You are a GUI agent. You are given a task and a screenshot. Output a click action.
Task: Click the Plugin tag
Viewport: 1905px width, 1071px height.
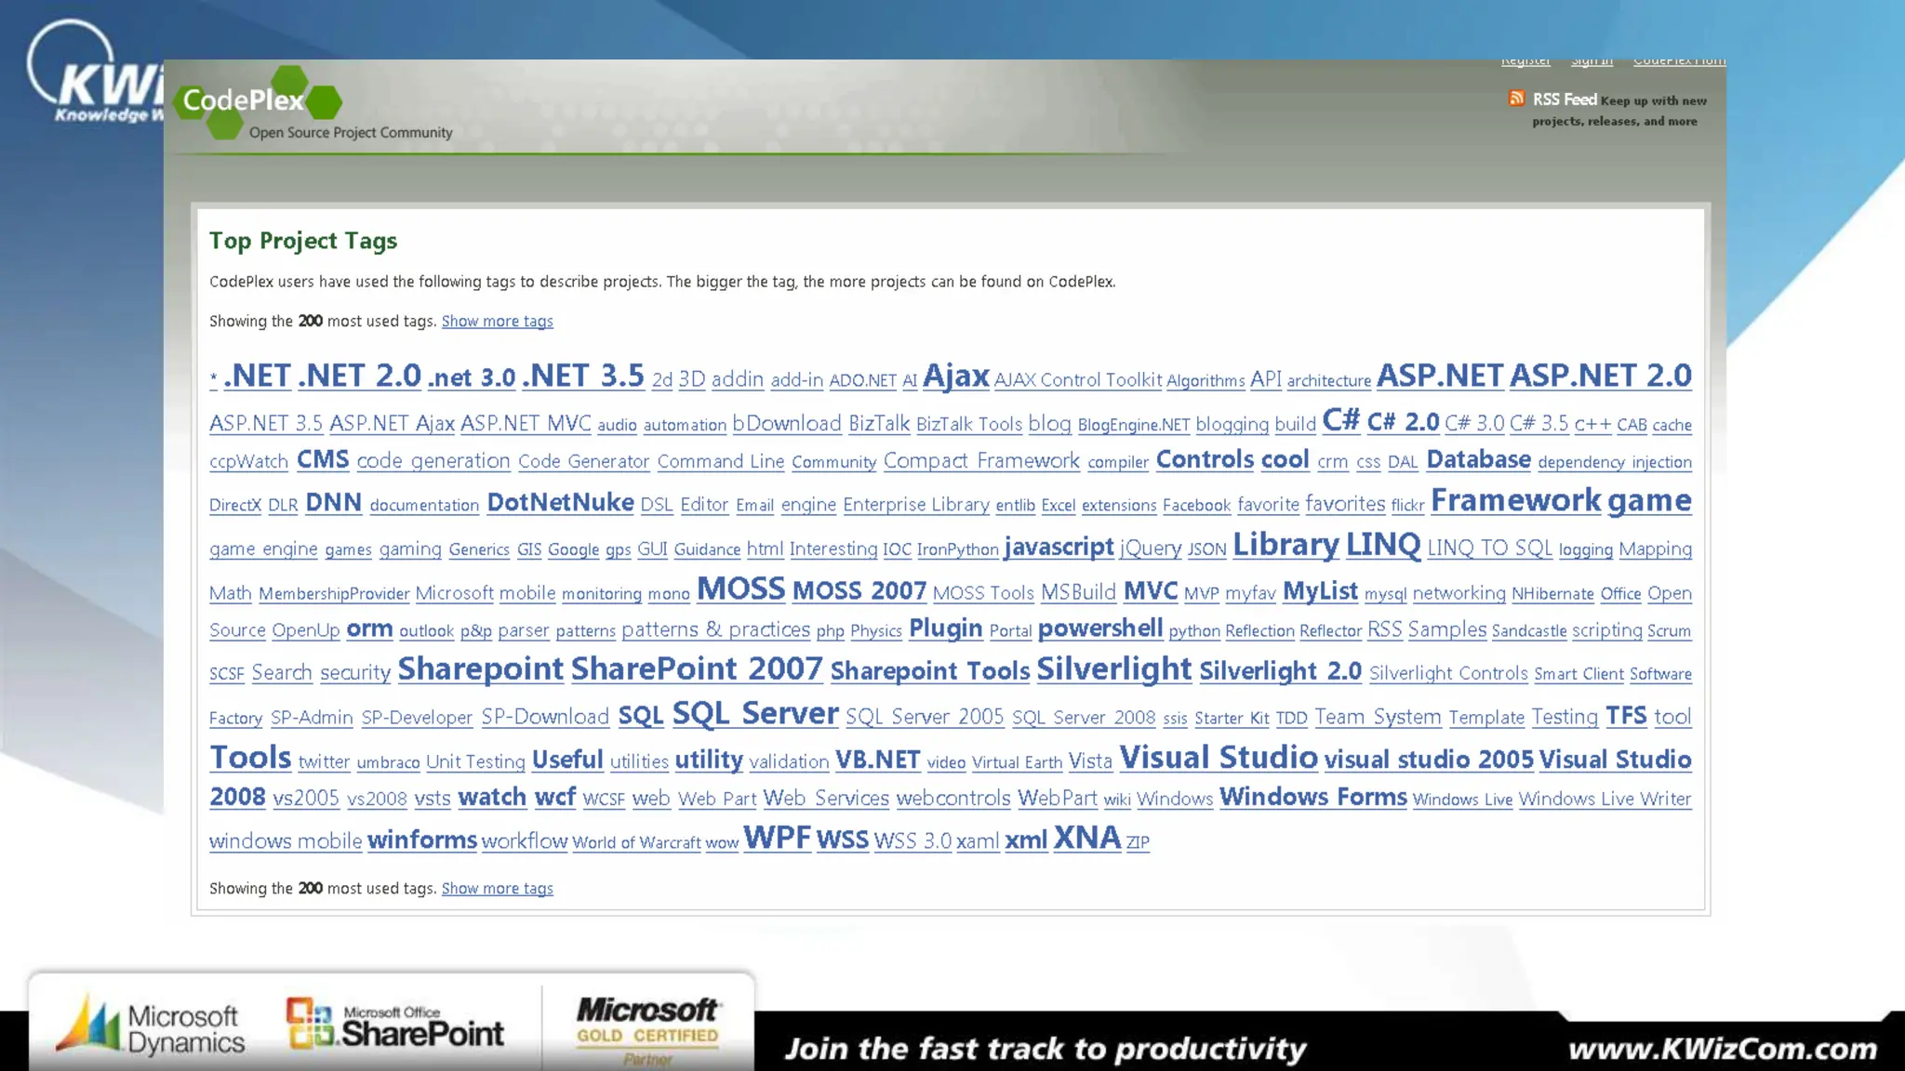point(945,629)
